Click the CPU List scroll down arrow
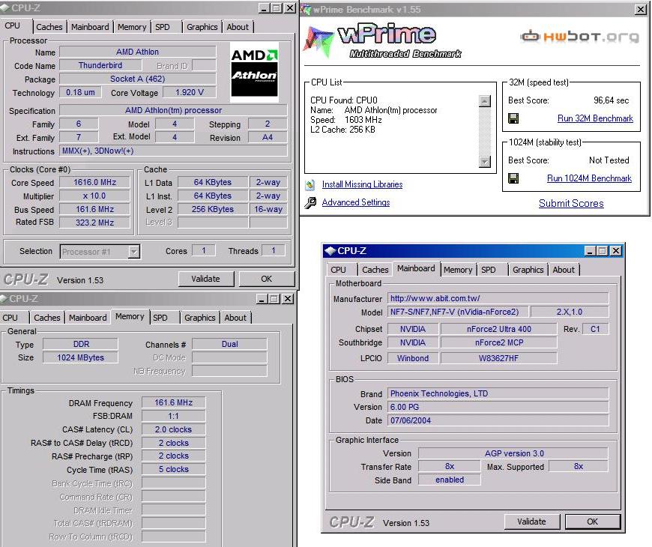 [x=485, y=161]
